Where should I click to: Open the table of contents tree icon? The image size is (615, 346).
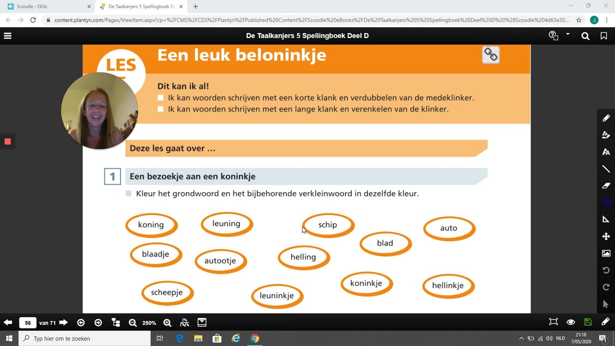tap(116, 322)
